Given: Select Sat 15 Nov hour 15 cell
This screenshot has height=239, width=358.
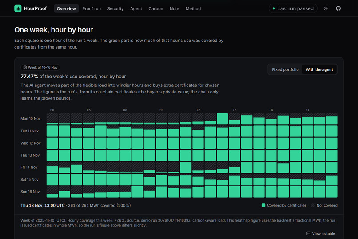Looking at the screenshot, I should click(x=235, y=179).
